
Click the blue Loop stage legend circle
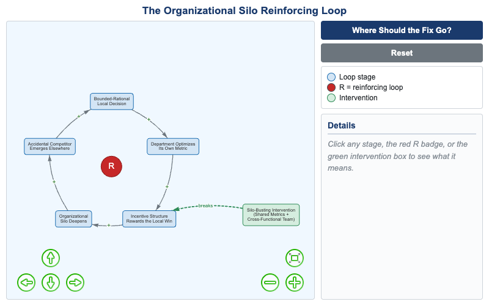[x=331, y=77]
